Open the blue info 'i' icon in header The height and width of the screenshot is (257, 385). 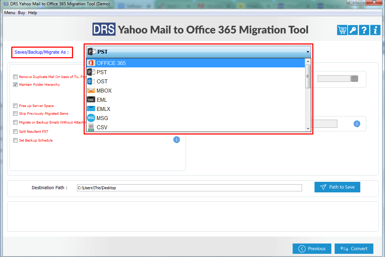pyautogui.click(x=375, y=30)
